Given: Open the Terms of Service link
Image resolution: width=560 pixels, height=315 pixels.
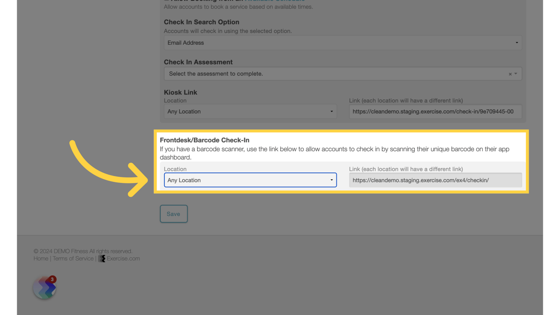Looking at the screenshot, I should coord(73,258).
